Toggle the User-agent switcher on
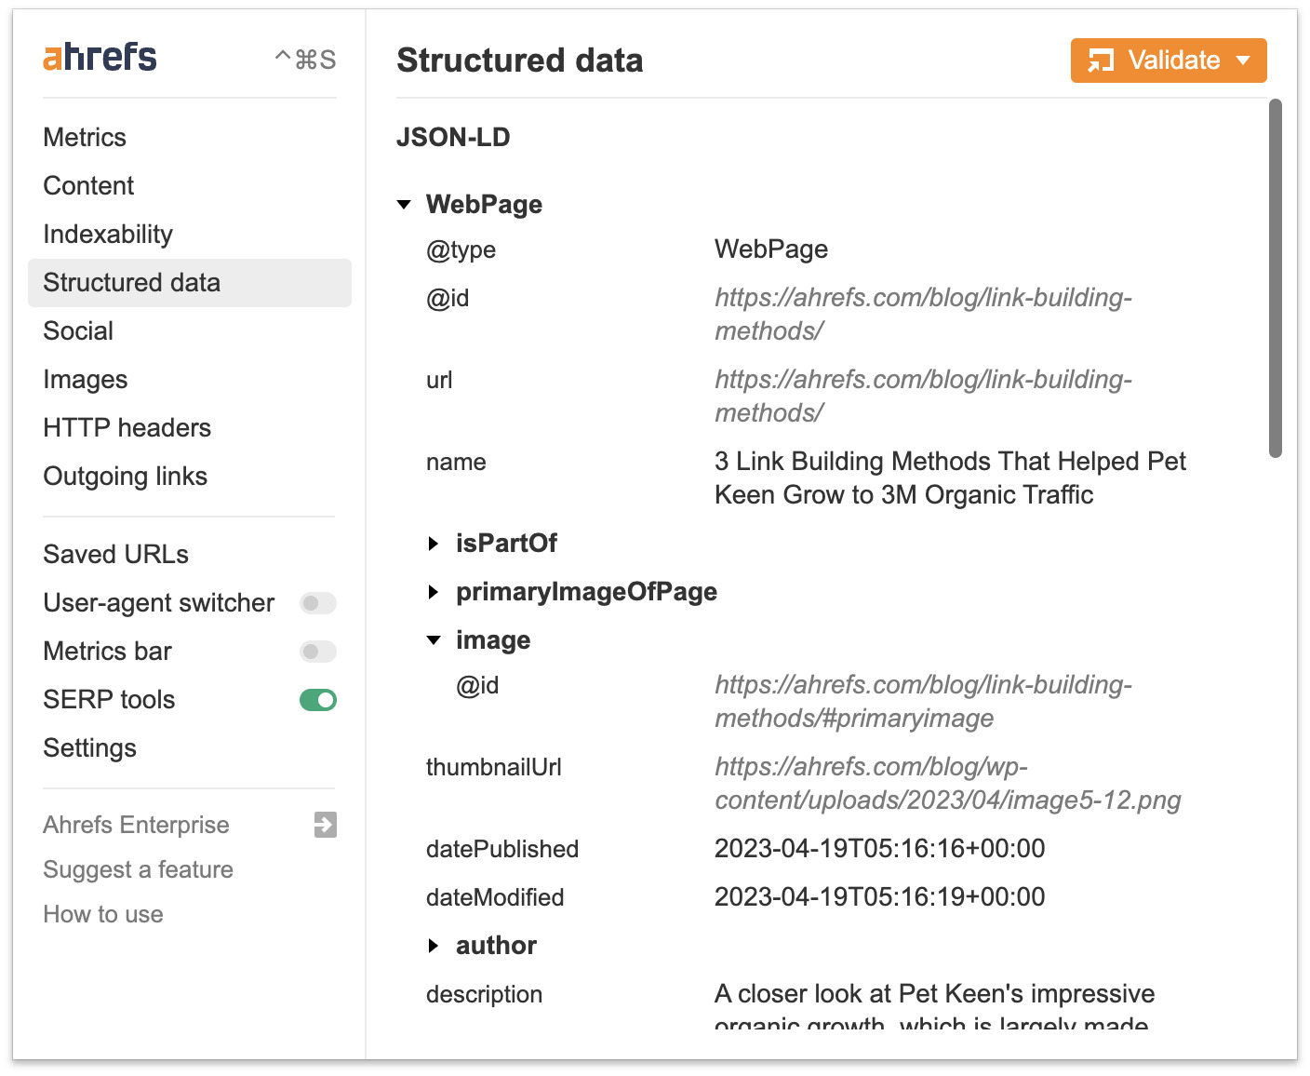This screenshot has height=1076, width=1310. point(318,603)
